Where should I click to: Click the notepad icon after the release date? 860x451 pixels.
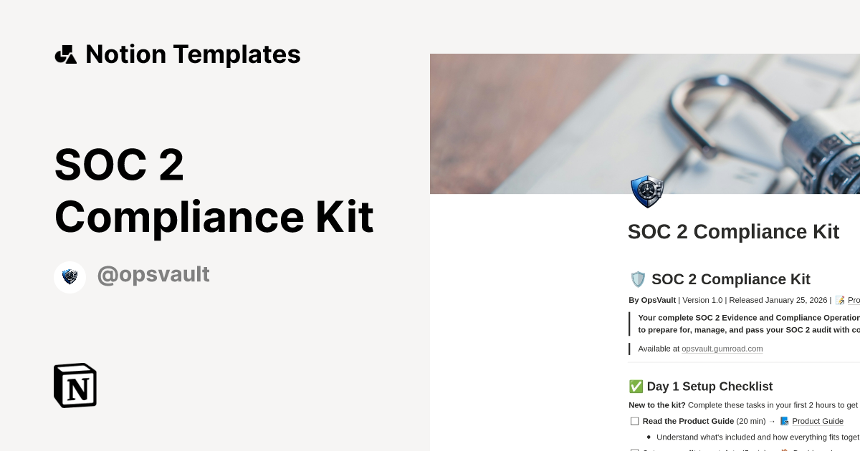tap(840, 300)
